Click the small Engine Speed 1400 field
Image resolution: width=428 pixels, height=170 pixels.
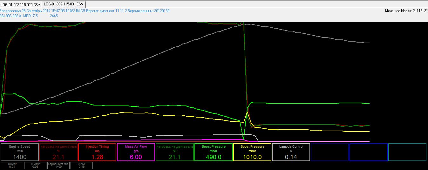[58, 165]
